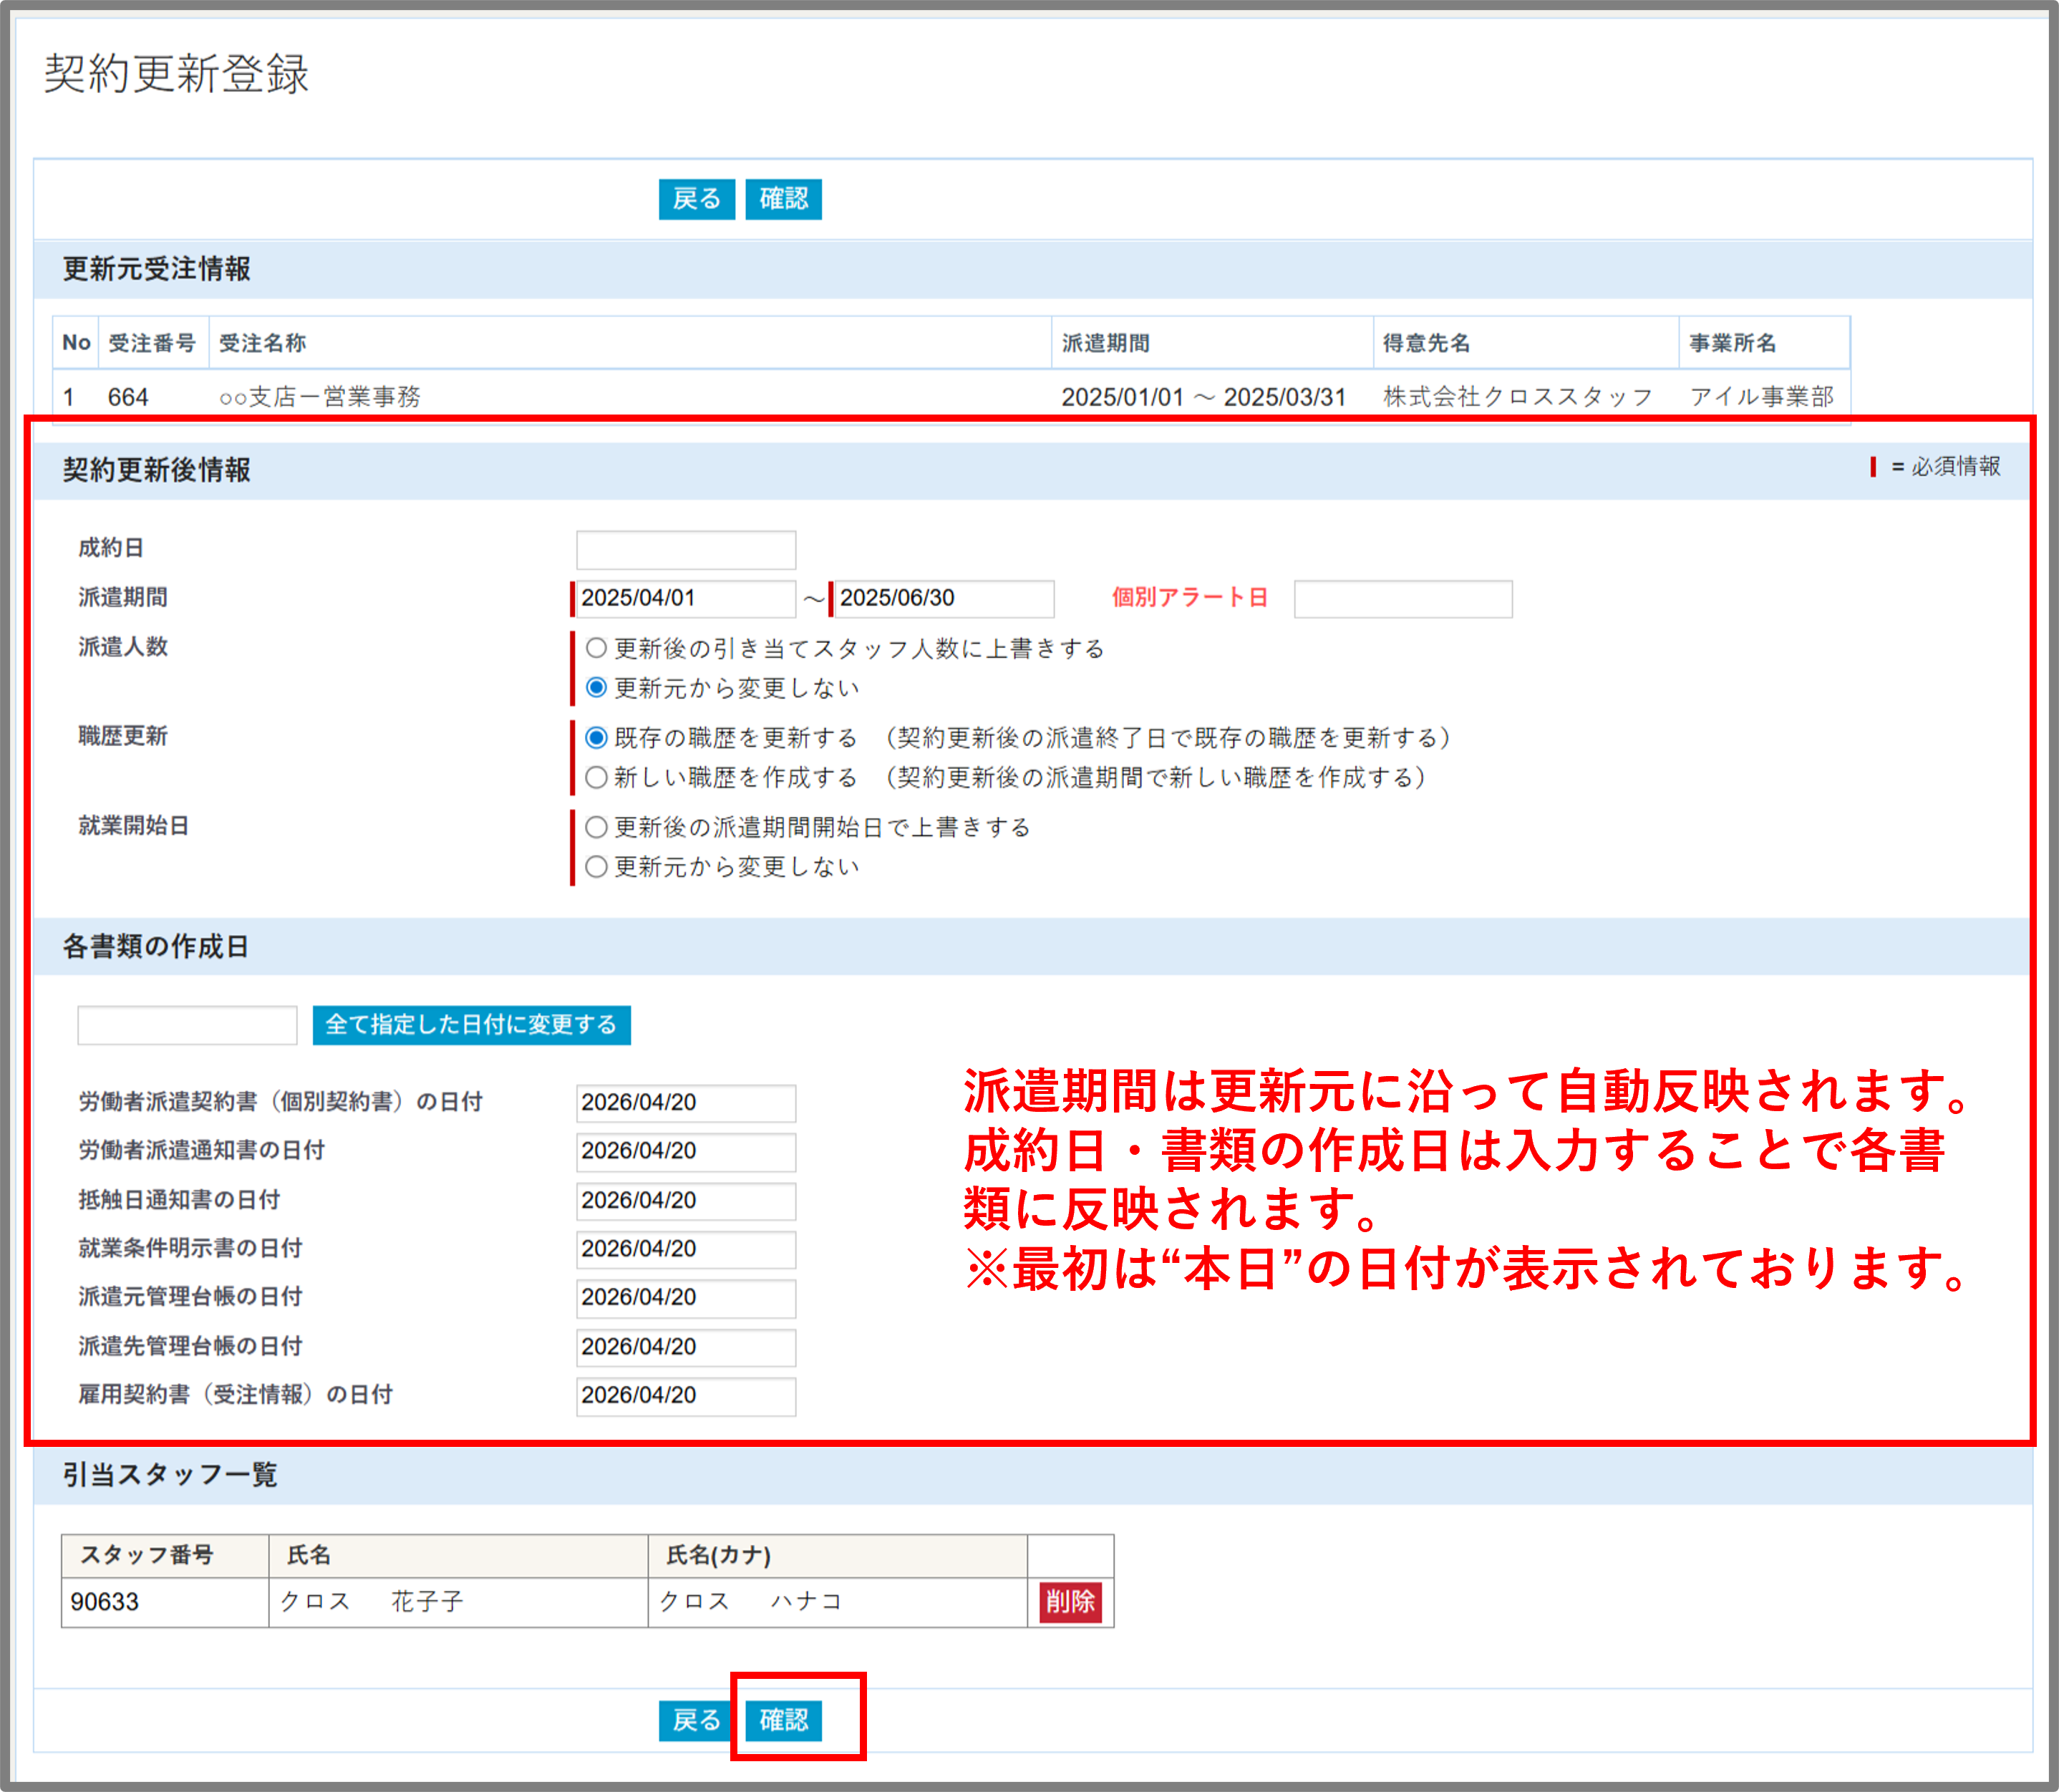This screenshot has width=2059, height=1792.
Task: Click 全て指定した日付に変更する button
Action: [x=471, y=1025]
